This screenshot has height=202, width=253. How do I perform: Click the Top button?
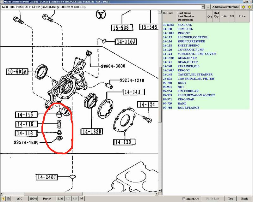pos(231,199)
